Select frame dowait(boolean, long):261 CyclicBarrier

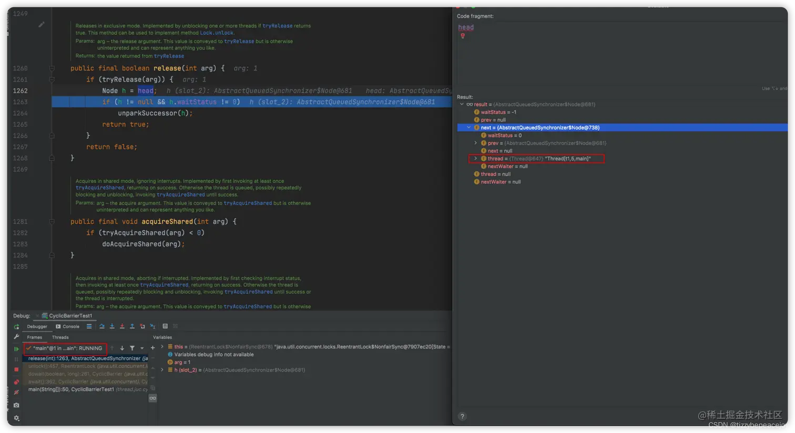pyautogui.click(x=87, y=374)
